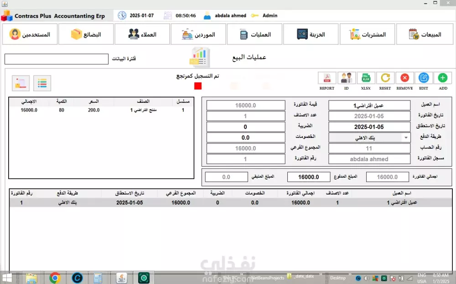Generate a PDF REPORT of sales
Screen dimensions: 456x284
click(x=326, y=77)
